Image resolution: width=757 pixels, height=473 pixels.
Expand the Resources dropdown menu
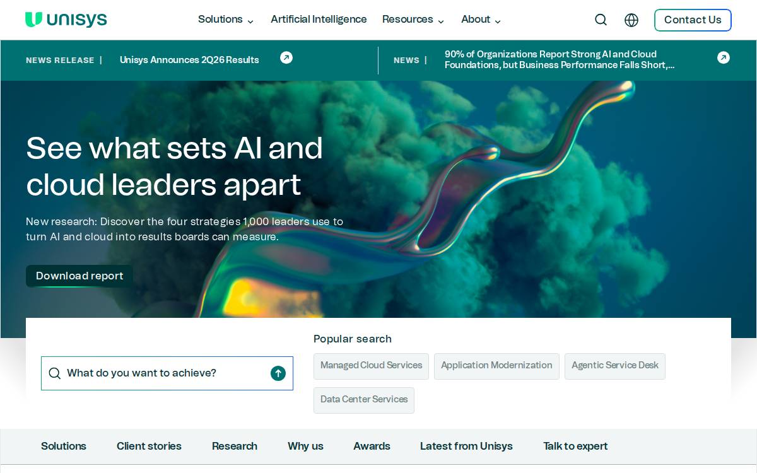click(413, 20)
